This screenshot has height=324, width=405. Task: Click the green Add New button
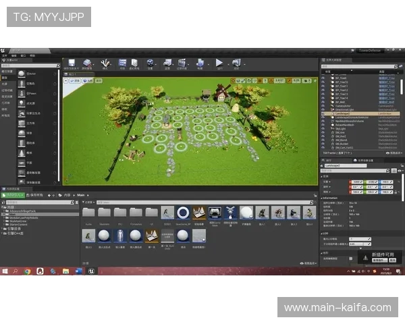pyautogui.click(x=11, y=195)
